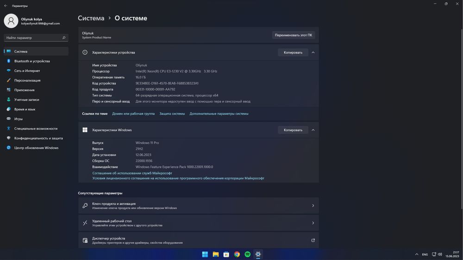Click the Windows Update icon in sidebar
The image size is (463, 260).
[8, 148]
